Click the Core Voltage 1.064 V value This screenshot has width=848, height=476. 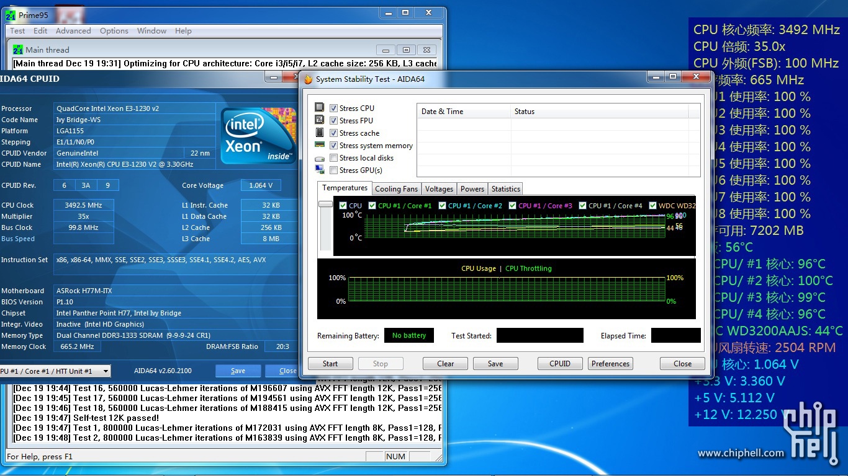pos(261,185)
